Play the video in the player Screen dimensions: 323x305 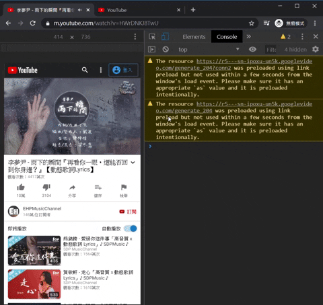72,116
